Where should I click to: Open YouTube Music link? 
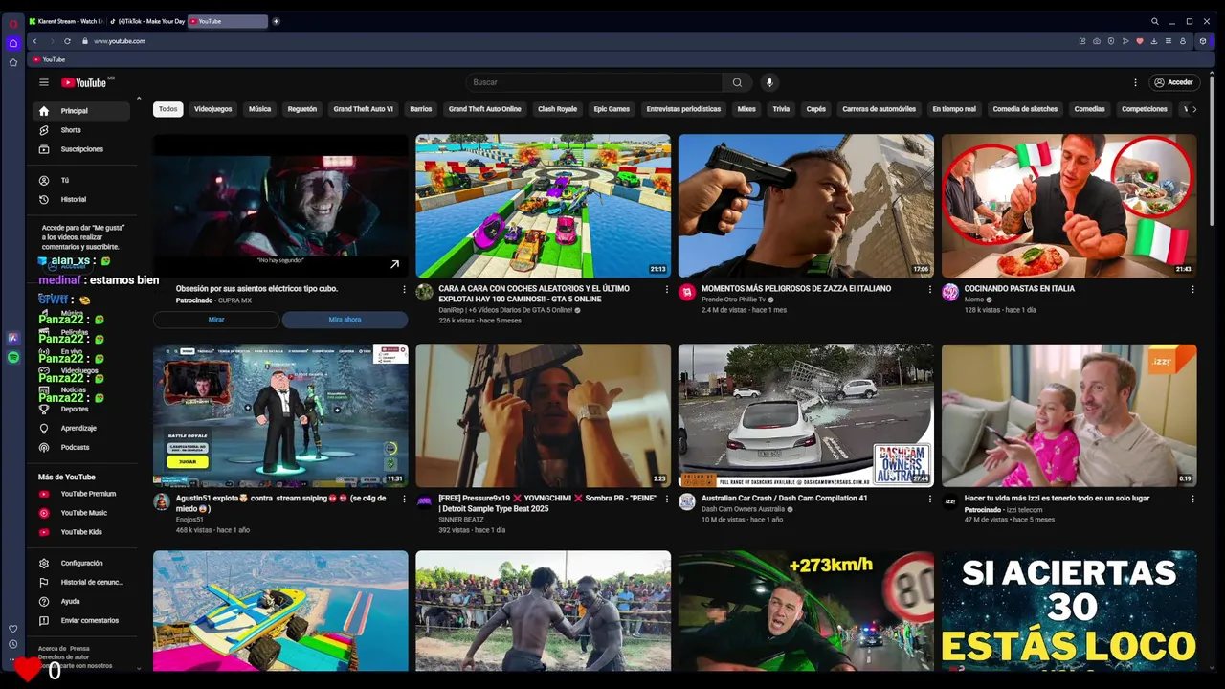[x=82, y=513]
